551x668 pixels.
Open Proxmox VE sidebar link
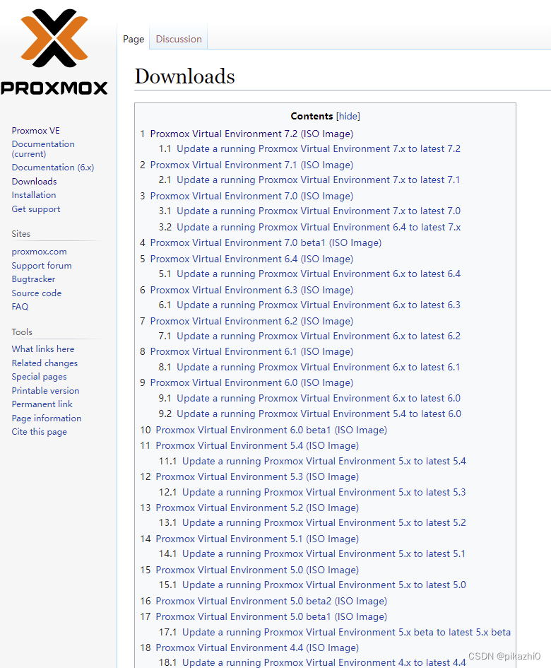[36, 131]
